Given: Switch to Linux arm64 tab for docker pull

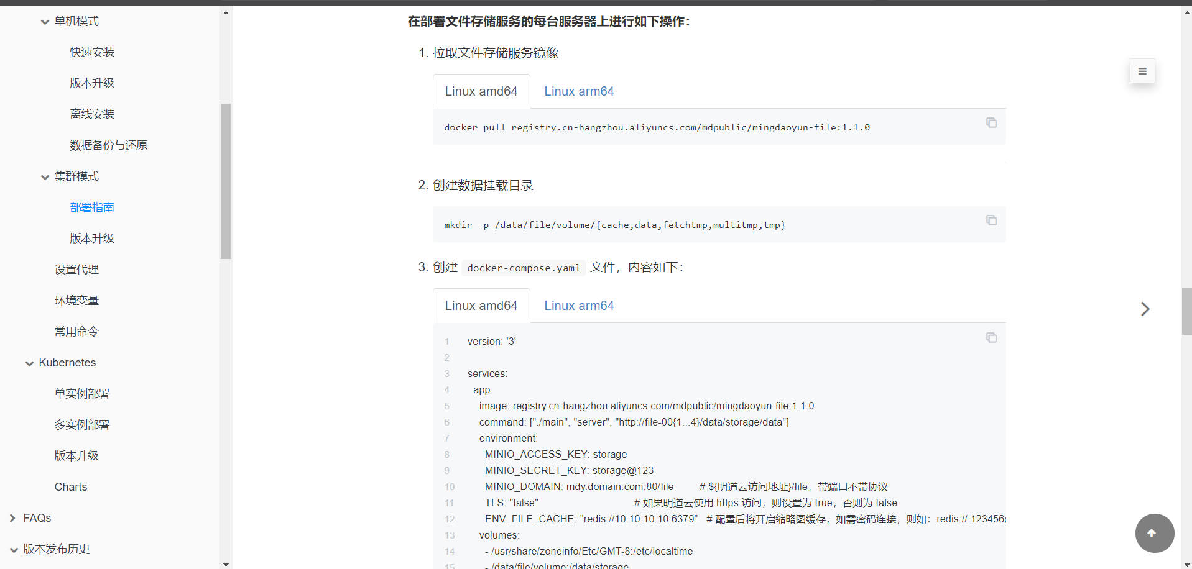Looking at the screenshot, I should point(578,91).
